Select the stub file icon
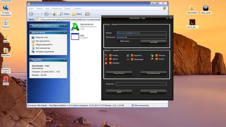 point(75,36)
